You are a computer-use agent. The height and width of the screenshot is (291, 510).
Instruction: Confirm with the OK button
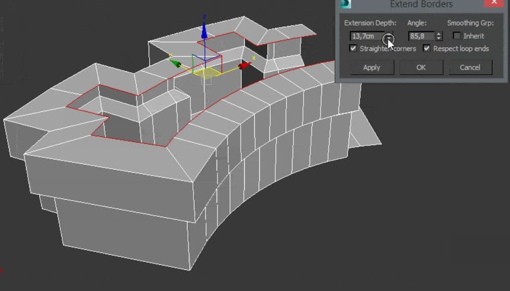(x=421, y=67)
